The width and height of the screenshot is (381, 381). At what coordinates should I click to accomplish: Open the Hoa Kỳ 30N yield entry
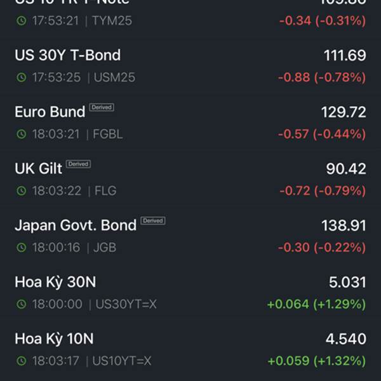click(x=190, y=293)
